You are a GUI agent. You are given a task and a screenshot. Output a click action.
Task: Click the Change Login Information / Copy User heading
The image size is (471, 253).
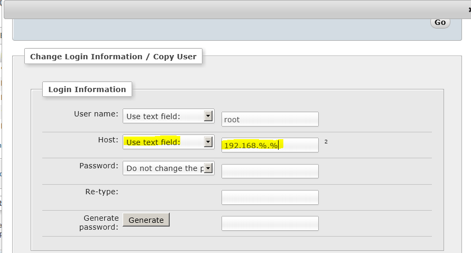[x=113, y=57]
